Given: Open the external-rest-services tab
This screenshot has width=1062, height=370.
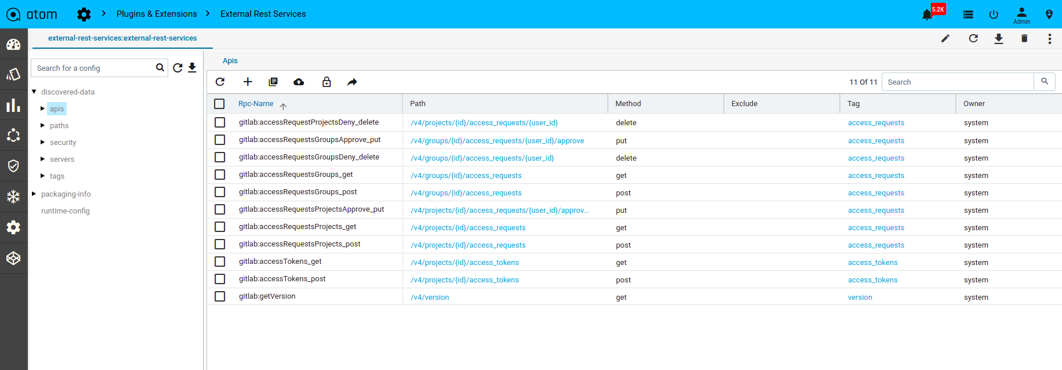Looking at the screenshot, I should (x=122, y=38).
